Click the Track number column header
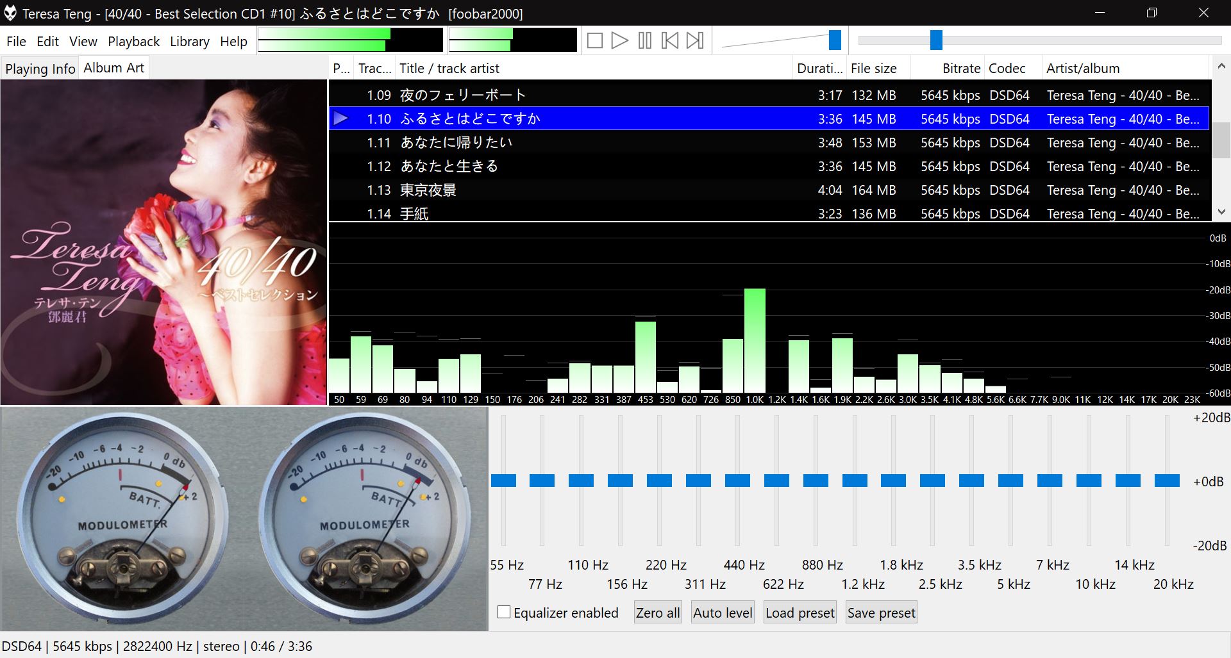 (x=374, y=68)
